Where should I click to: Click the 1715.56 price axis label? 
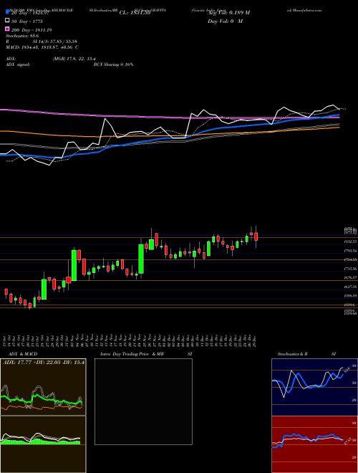350,269
